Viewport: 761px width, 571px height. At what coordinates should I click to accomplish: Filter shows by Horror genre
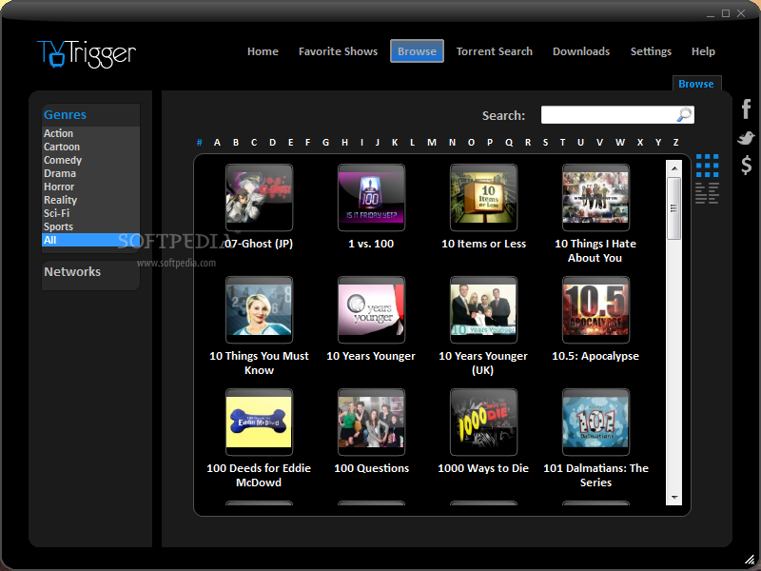pyautogui.click(x=90, y=187)
